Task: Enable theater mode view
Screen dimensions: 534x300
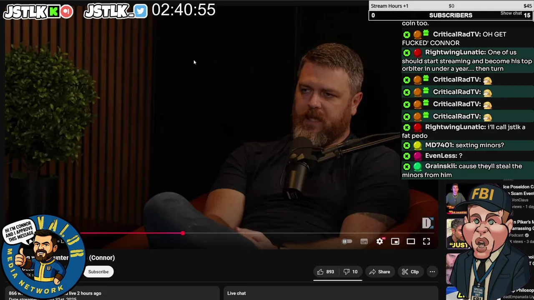Action: click(411, 241)
